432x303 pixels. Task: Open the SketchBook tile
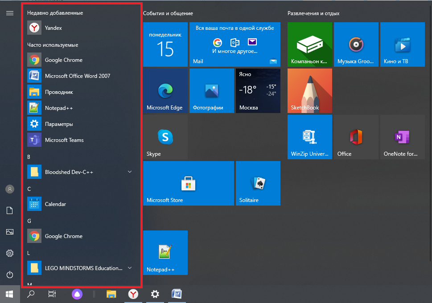pyautogui.click(x=310, y=91)
